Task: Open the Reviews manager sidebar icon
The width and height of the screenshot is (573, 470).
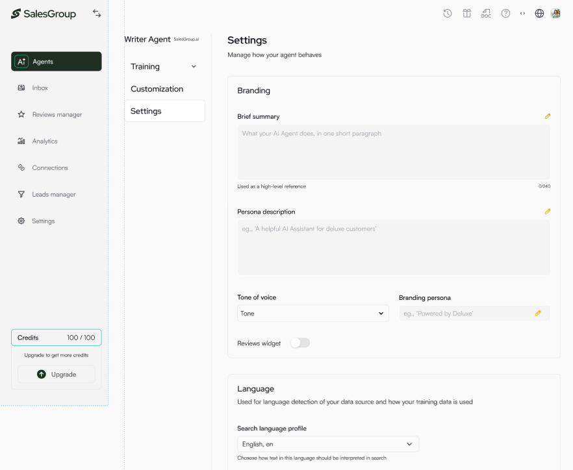Action: click(x=22, y=114)
